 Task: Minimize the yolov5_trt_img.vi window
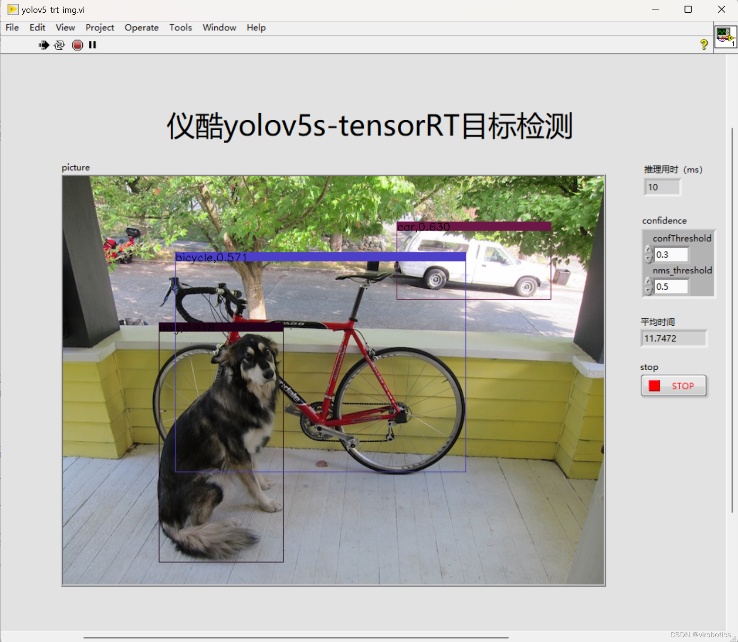655,9
